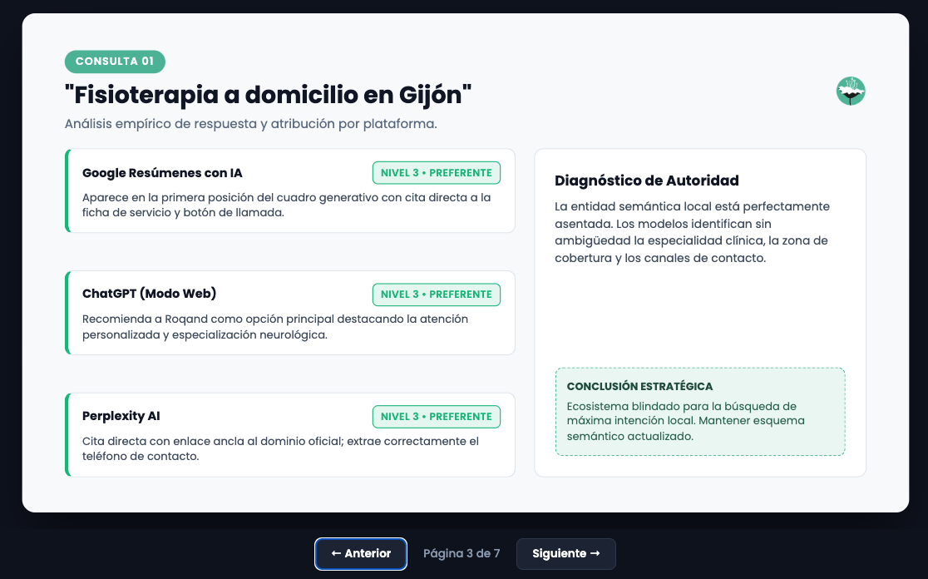Select the Perplexity AI heading
928x579 pixels.
tap(121, 416)
